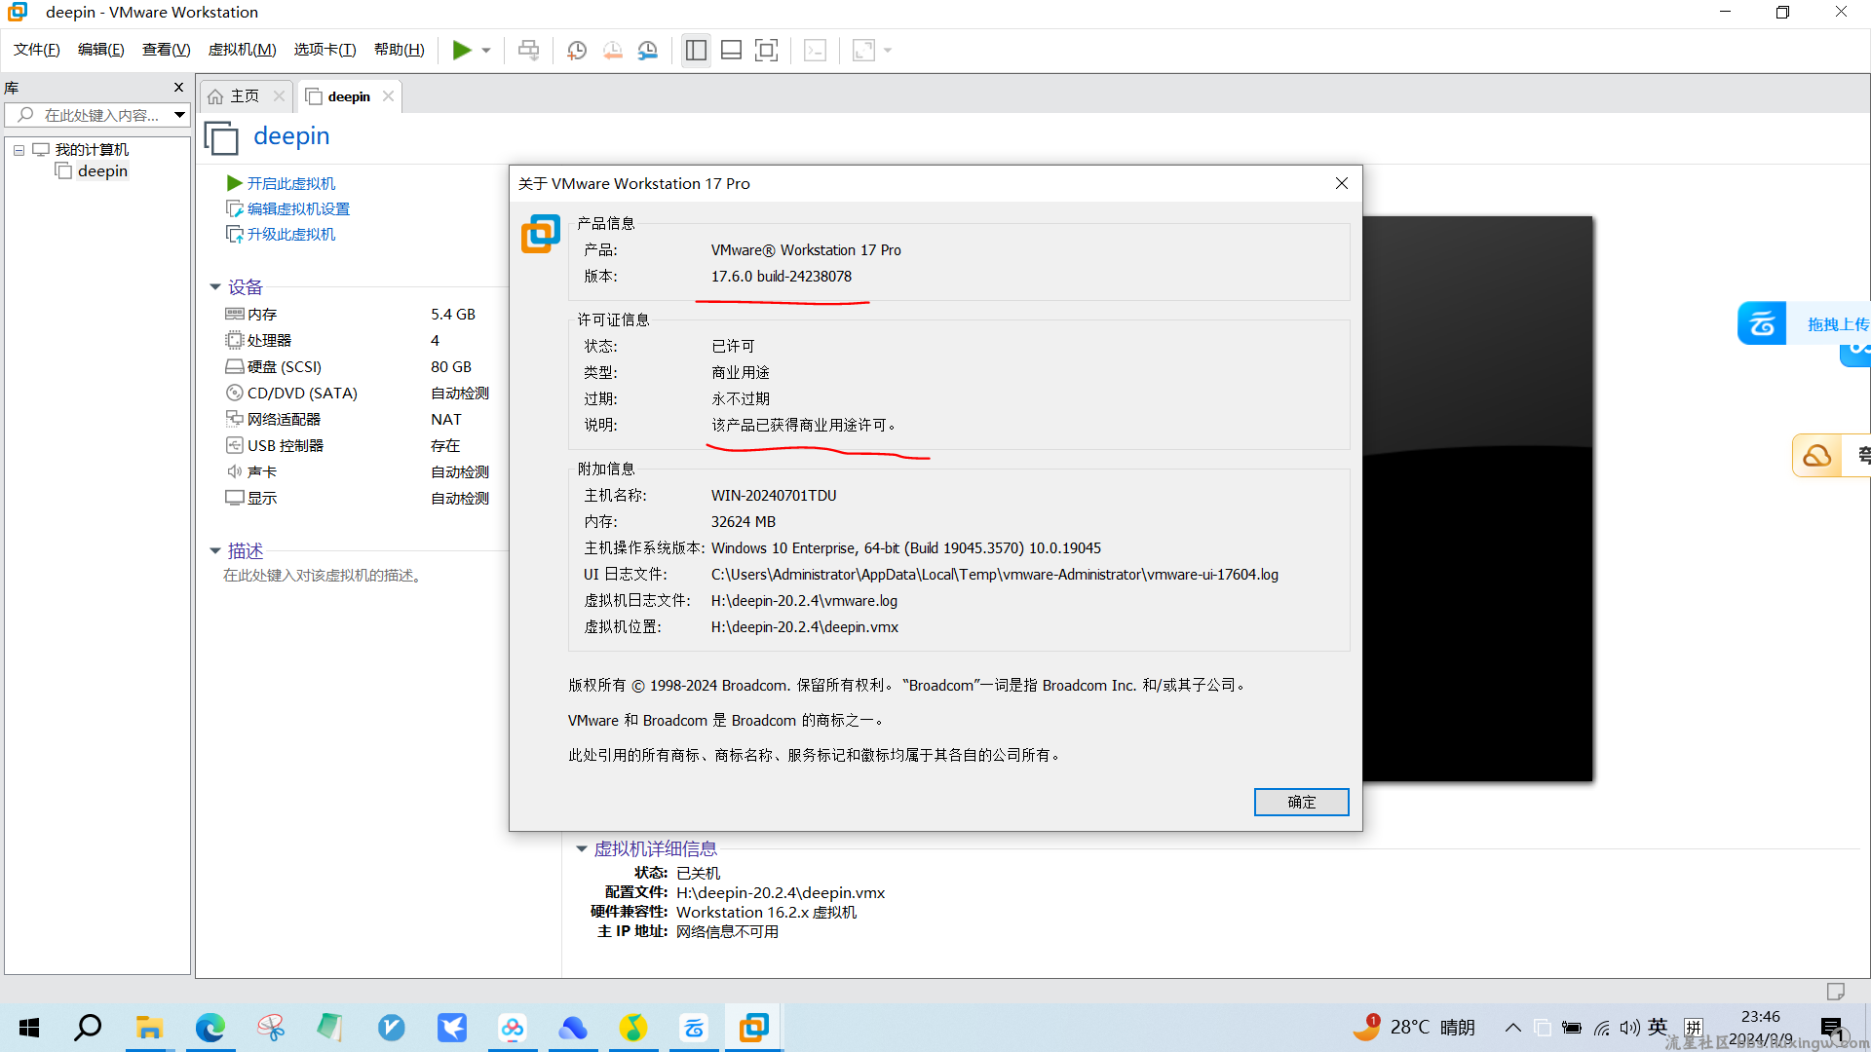This screenshot has width=1871, height=1052.
Task: Open the 文件(F) menu
Action: [x=37, y=50]
